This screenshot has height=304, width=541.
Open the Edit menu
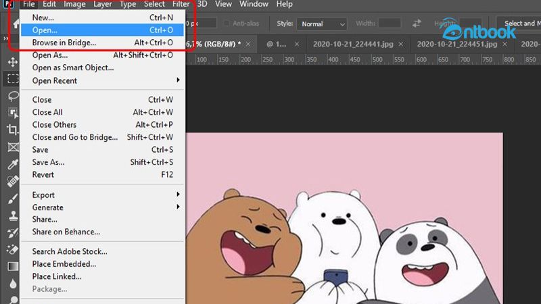49,4
